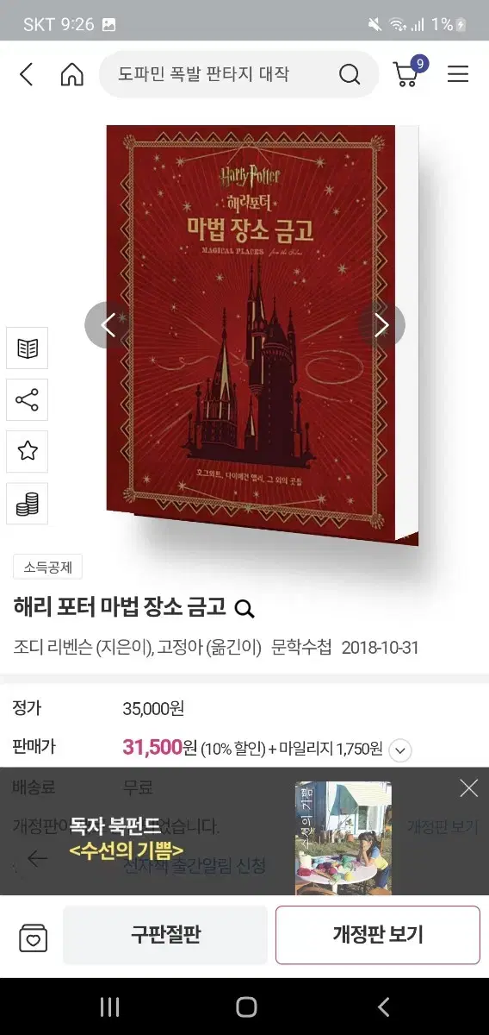Toggle the wishlist heart icon at bottom
This screenshot has width=489, height=1035.
tap(34, 938)
